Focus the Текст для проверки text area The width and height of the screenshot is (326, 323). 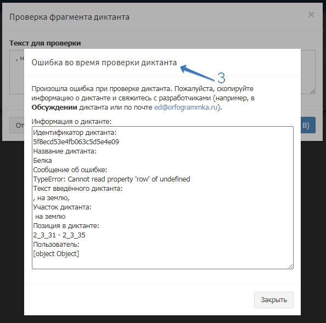(16, 72)
